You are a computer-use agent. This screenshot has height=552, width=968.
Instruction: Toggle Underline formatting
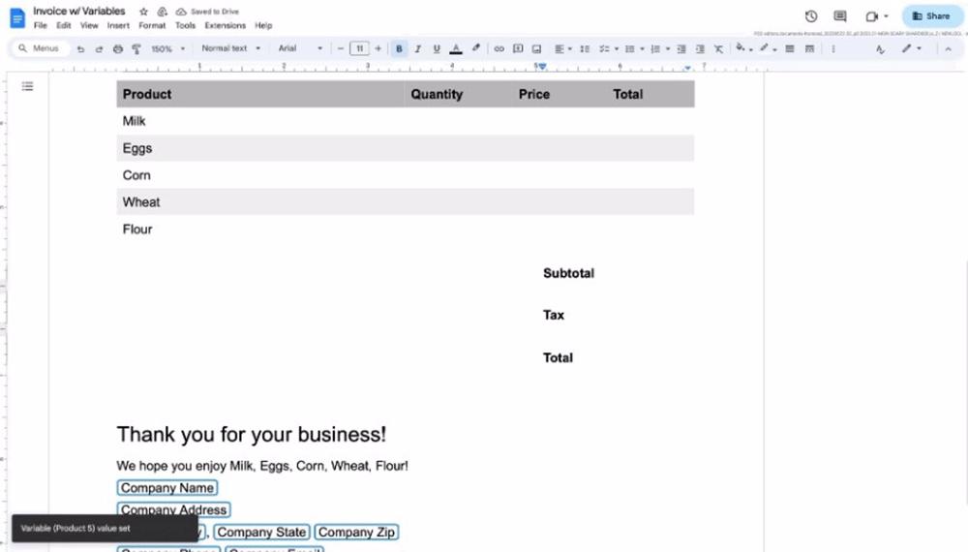(437, 48)
